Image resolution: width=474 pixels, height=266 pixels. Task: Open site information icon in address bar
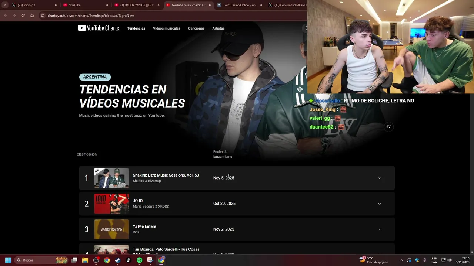coord(43,16)
